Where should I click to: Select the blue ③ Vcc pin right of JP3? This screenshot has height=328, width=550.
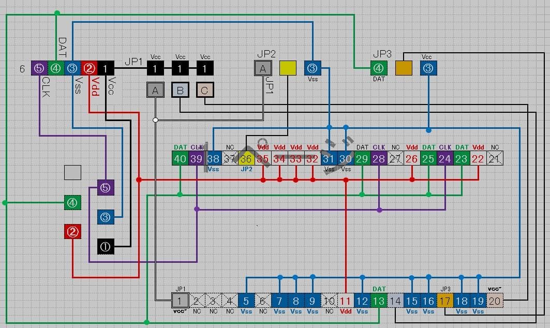(428, 68)
